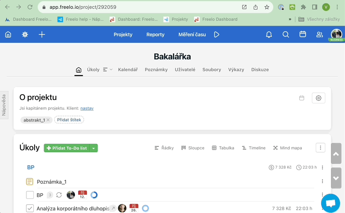This screenshot has width=345, height=213.
Task: Open the Poznámka_1 note
Action: pos(52,182)
